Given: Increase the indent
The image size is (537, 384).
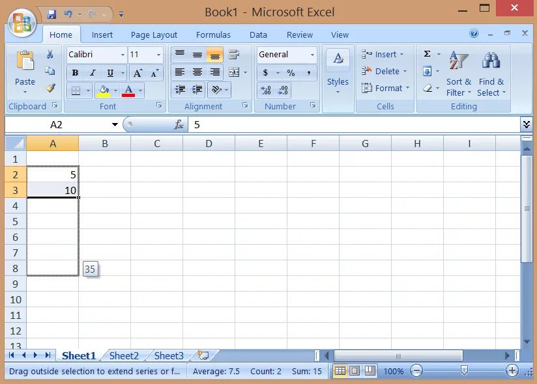Looking at the screenshot, I should click(x=197, y=90).
